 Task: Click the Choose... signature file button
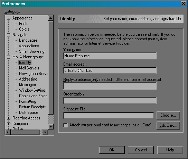point(168,115)
